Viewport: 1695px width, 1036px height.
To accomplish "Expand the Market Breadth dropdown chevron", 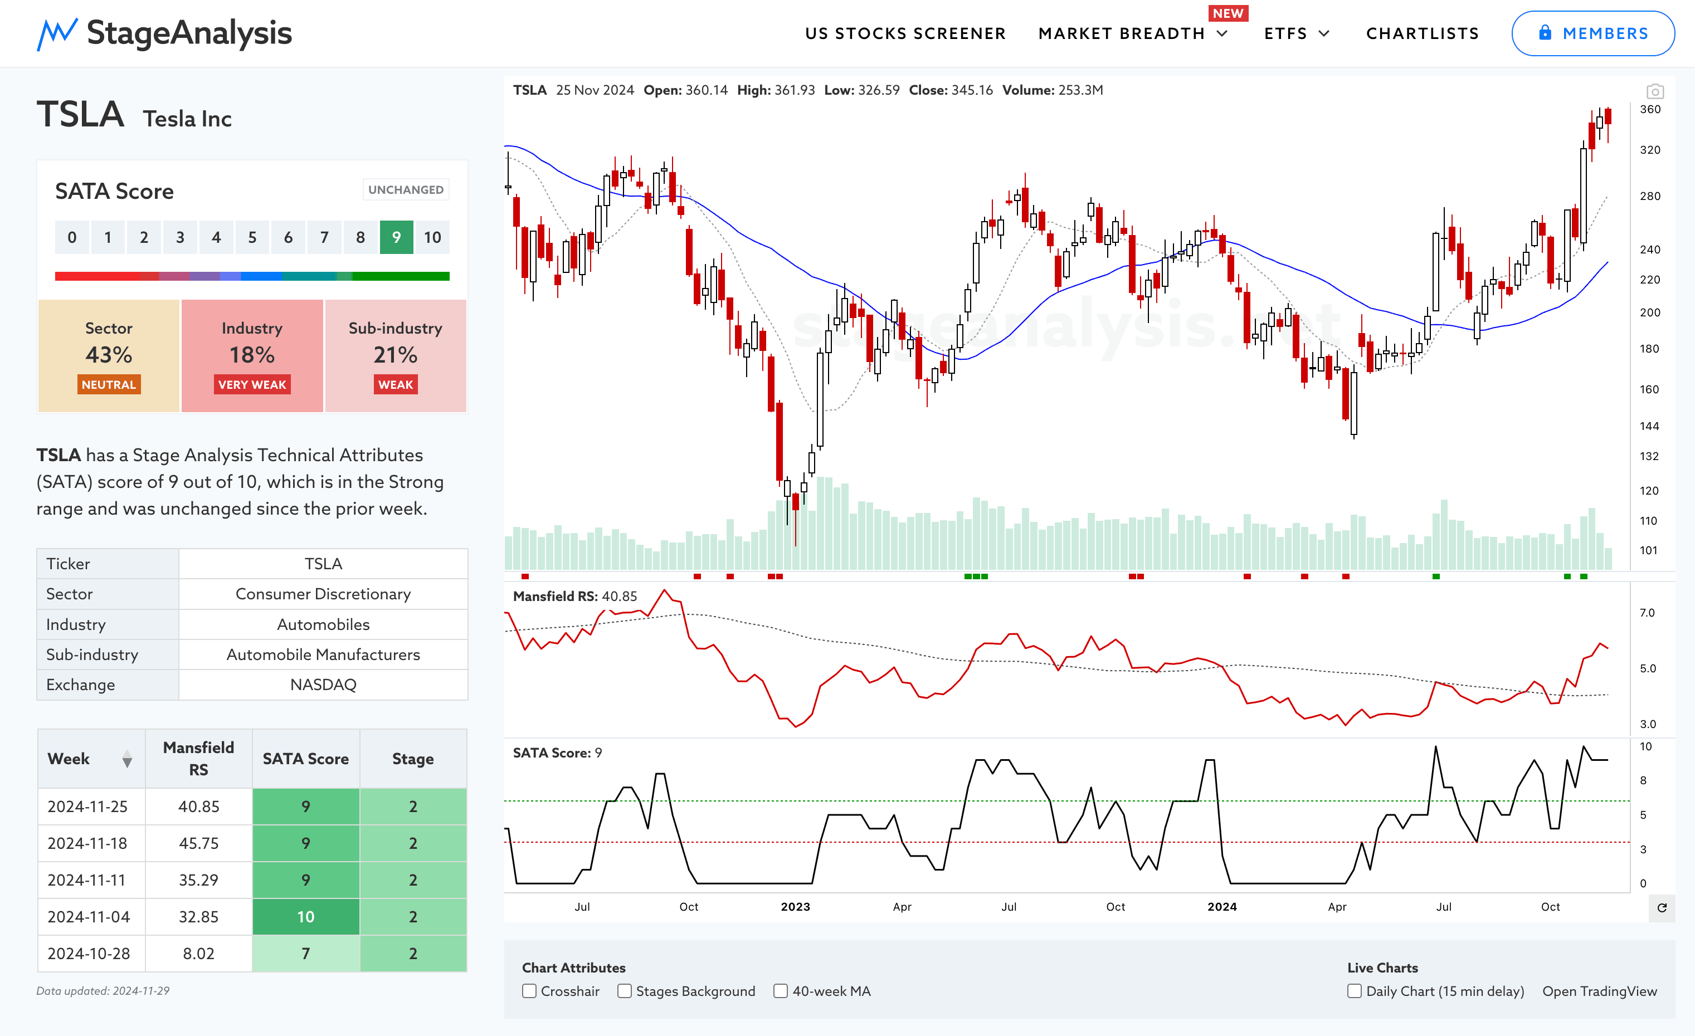I will click(x=1222, y=33).
